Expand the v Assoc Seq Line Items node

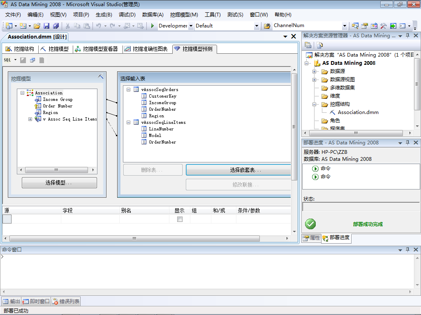tap(30, 119)
